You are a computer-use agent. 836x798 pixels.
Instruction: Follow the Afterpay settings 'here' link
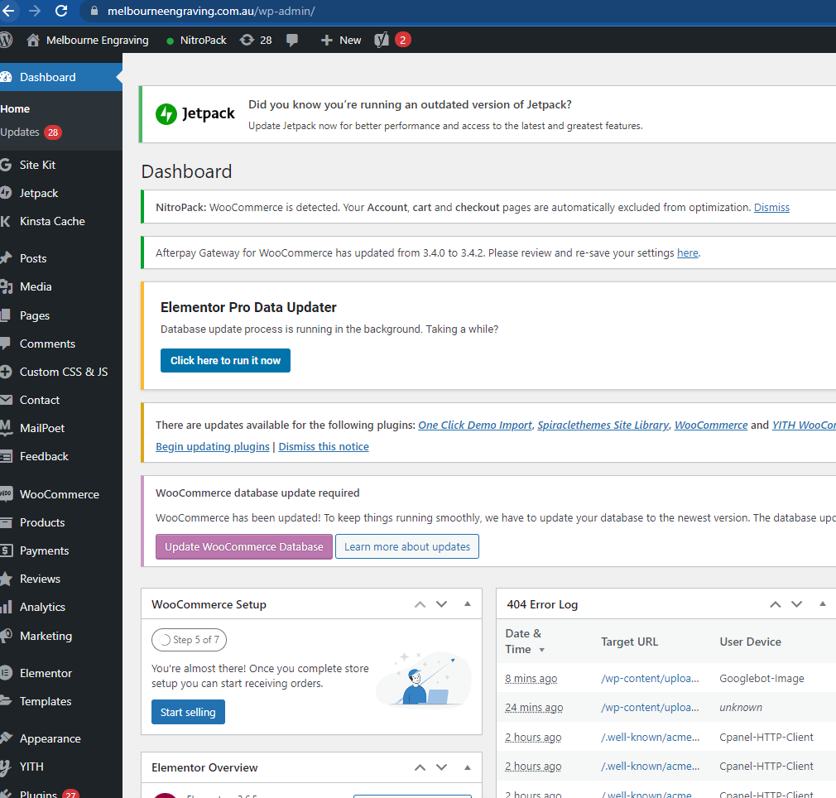pos(687,252)
